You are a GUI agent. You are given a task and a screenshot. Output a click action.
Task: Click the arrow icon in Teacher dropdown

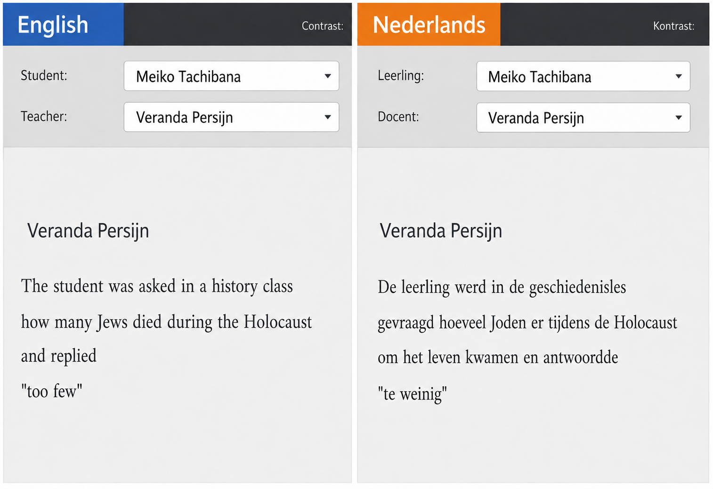[x=328, y=117]
